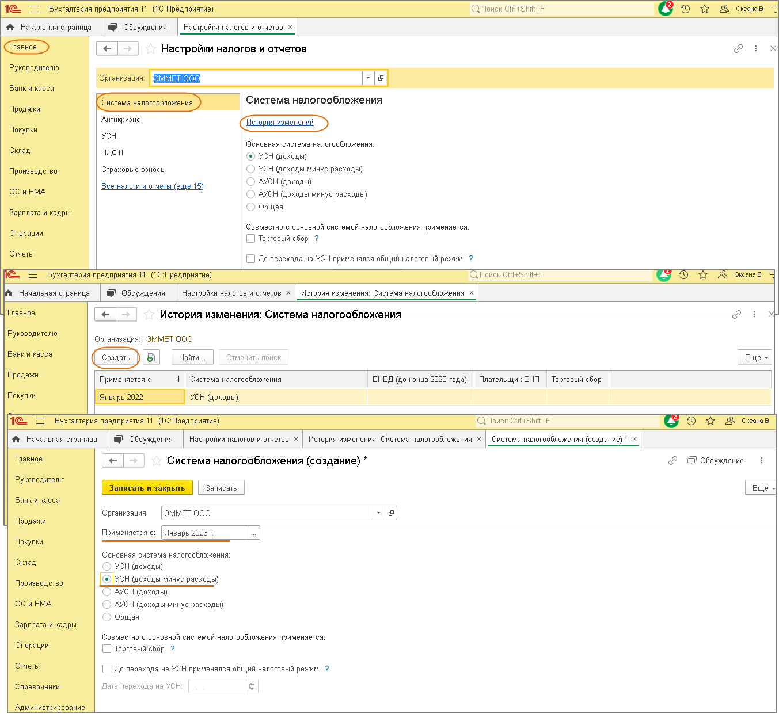Open kebab menu in Настройки налогов и отчетов
Screen dimensions: 779x714
[x=756, y=49]
